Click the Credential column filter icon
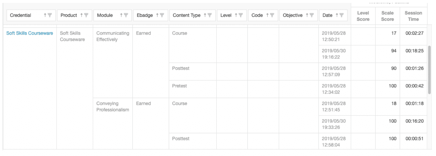 50,15
